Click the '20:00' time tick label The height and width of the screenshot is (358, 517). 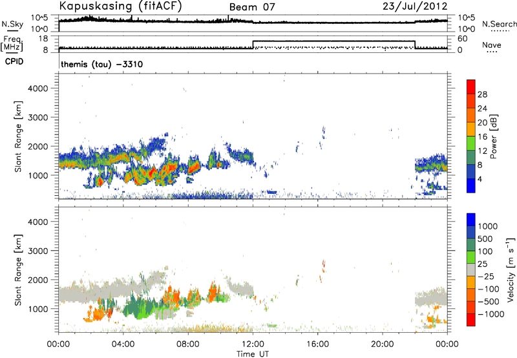[383, 344]
